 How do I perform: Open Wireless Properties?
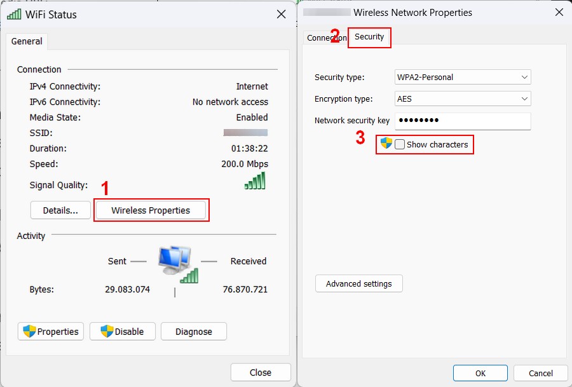151,210
